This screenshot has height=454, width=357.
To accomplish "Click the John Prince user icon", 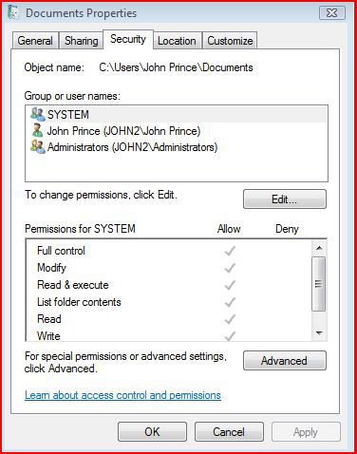I will coord(37,130).
